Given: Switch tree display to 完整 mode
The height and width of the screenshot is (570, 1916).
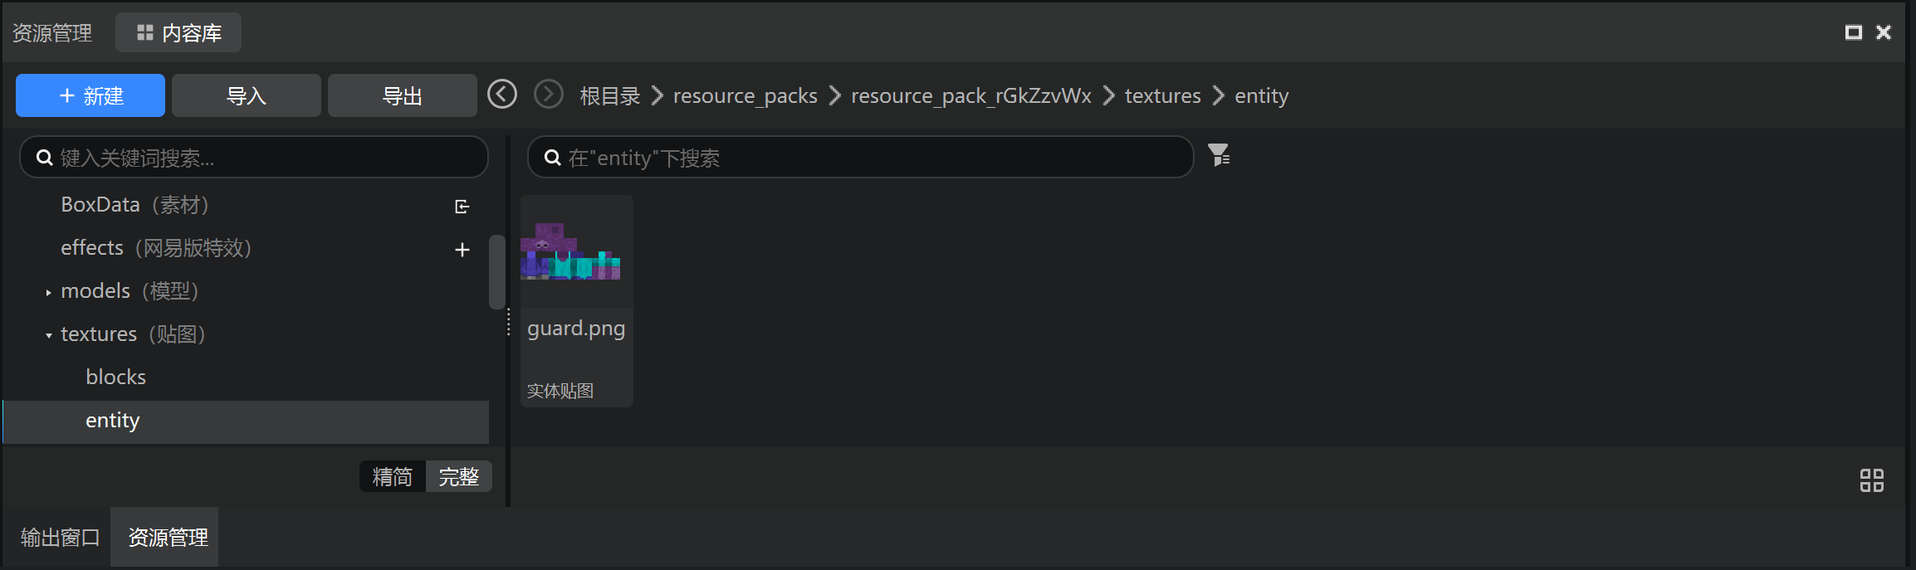Looking at the screenshot, I should tap(459, 476).
